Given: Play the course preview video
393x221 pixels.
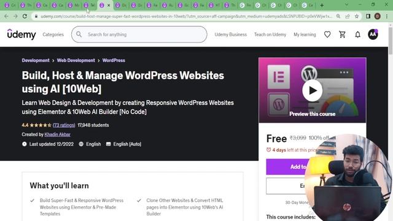Looking at the screenshot, I should click(x=312, y=90).
